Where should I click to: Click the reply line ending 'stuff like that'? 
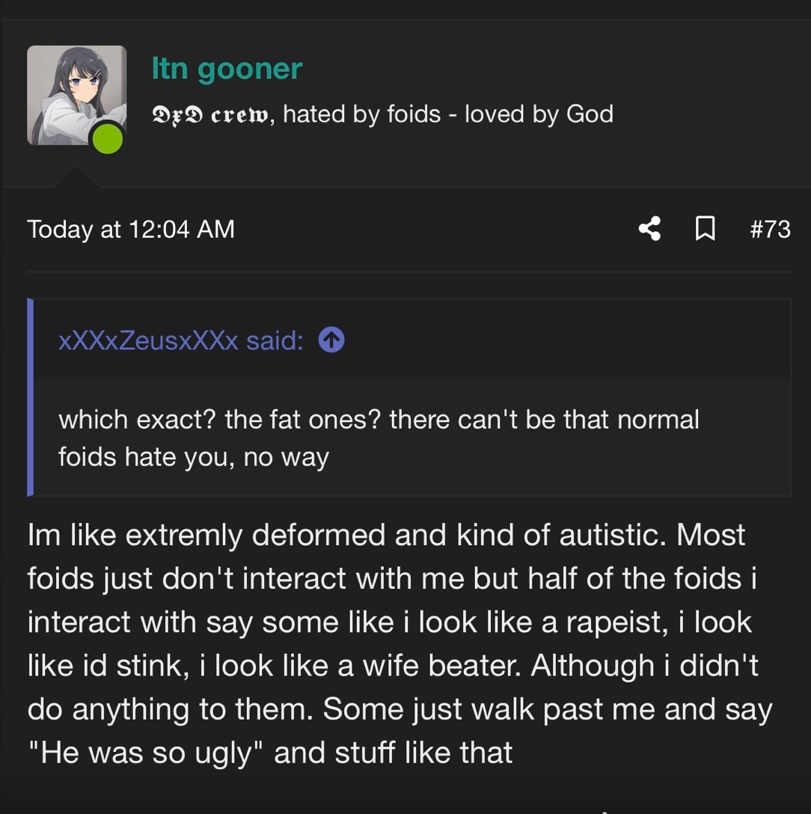pyautogui.click(x=270, y=753)
